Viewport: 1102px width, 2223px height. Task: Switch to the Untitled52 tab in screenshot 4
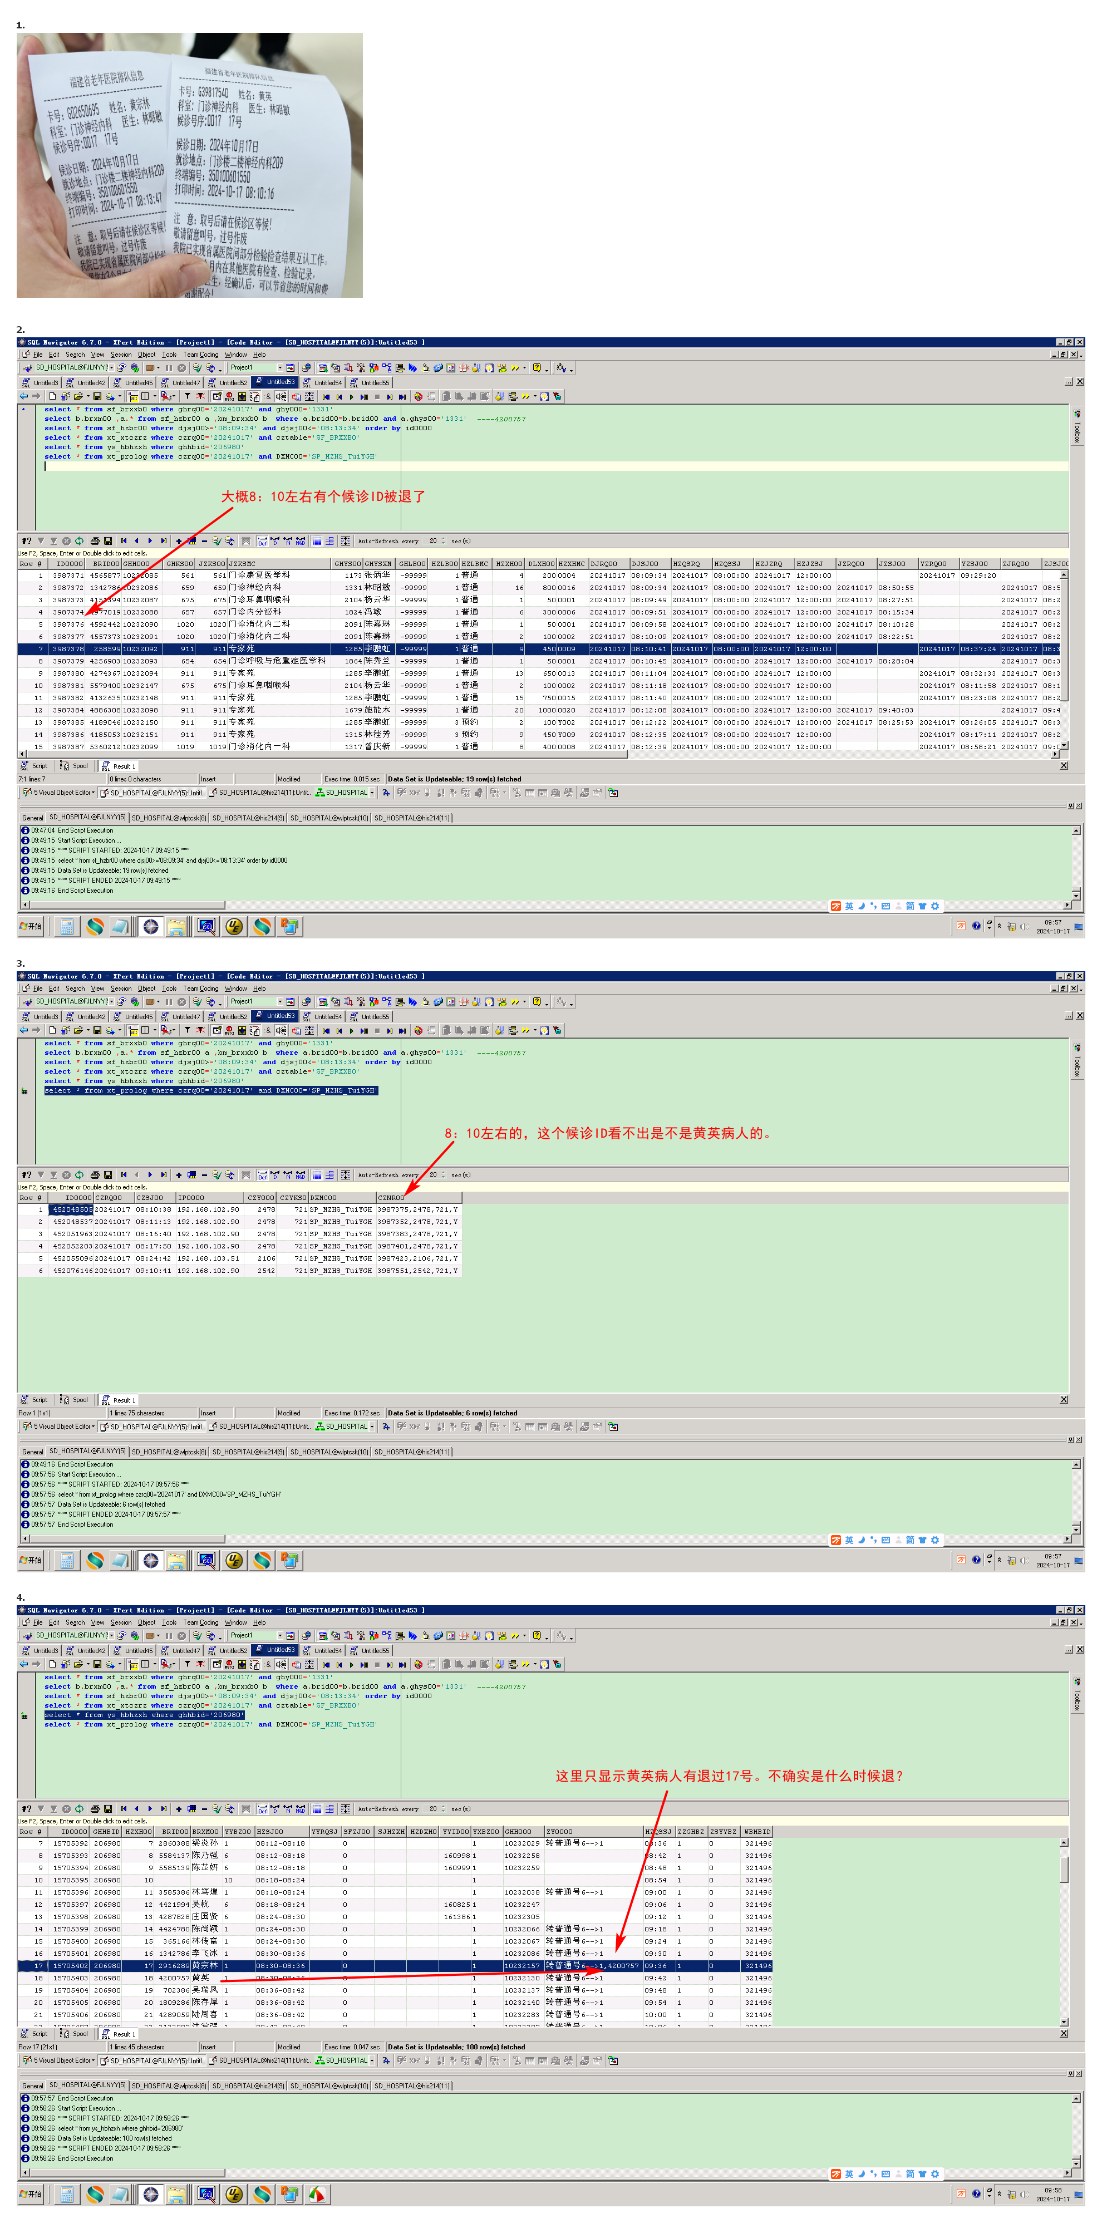click(229, 1650)
